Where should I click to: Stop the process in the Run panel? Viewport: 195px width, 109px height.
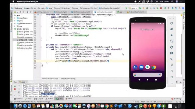(15, 89)
